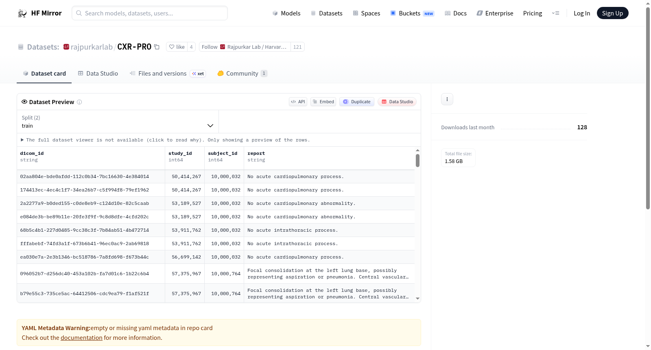Click the CXR-PRO dataset title link
This screenshot has height=350, width=651.
[134, 47]
